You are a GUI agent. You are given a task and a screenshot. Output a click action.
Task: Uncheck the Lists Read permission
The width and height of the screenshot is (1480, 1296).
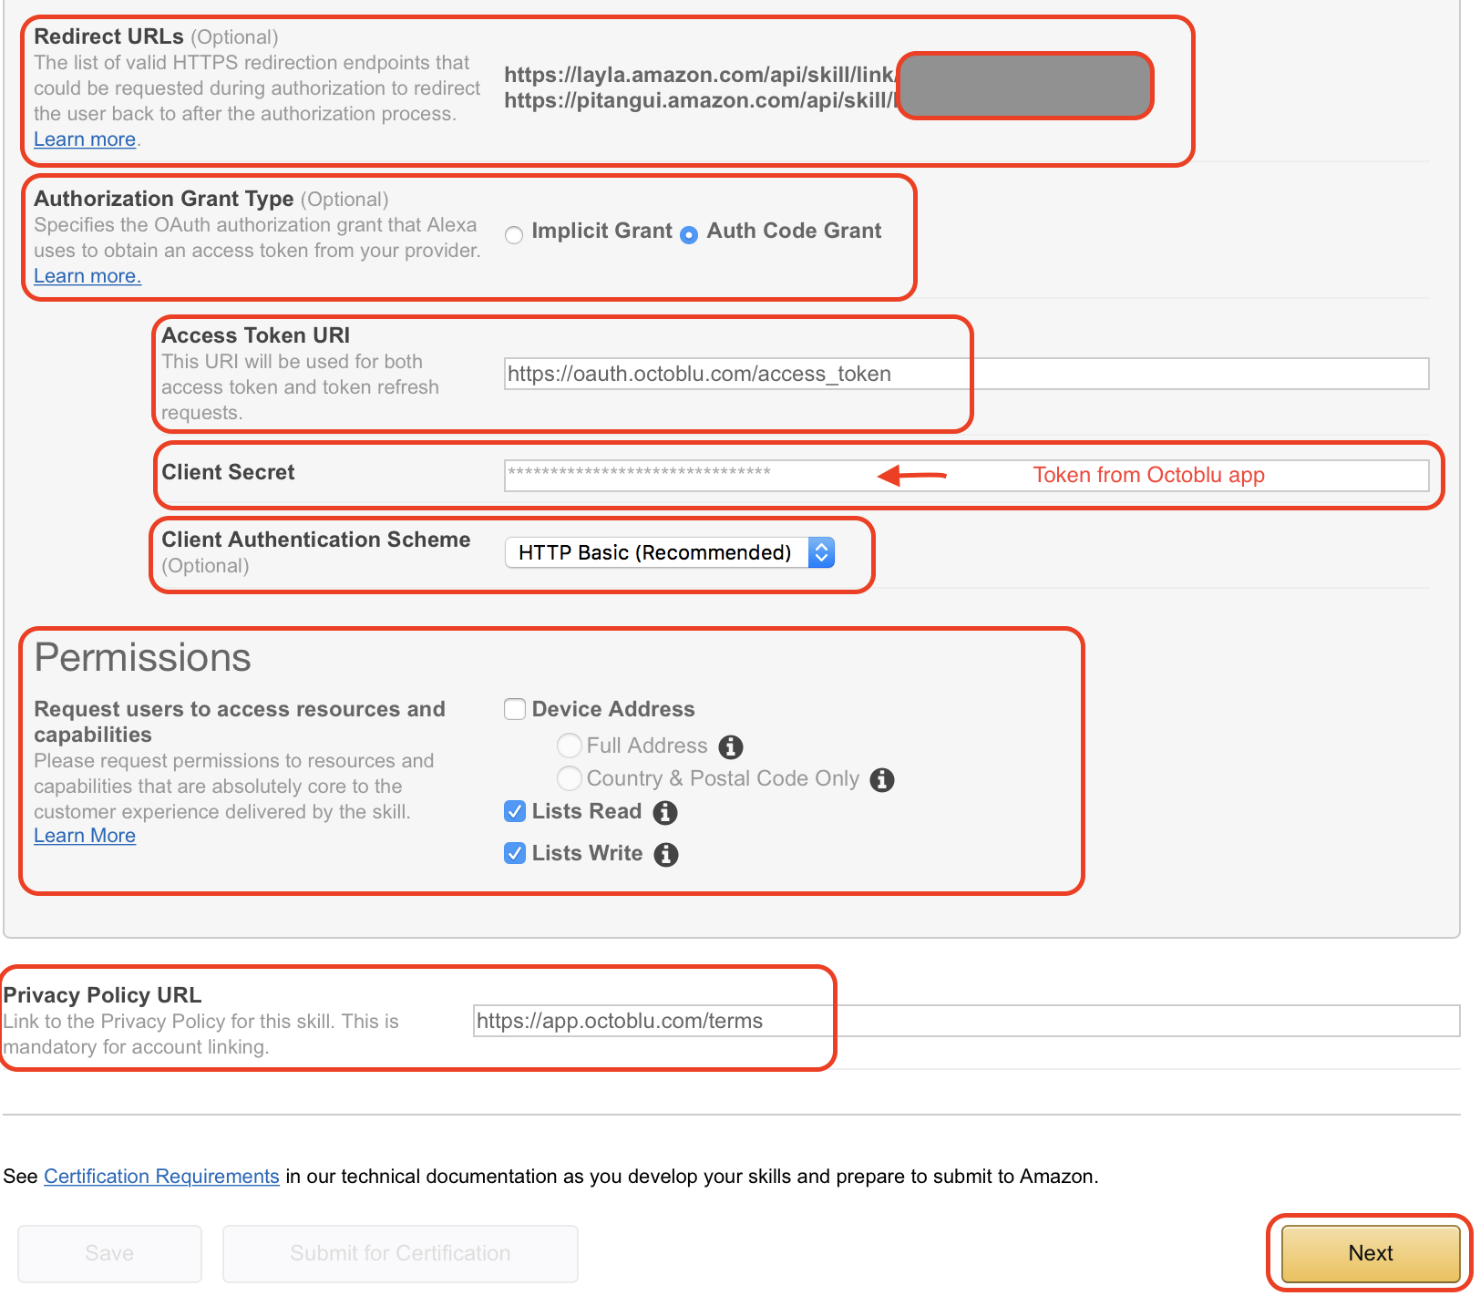(515, 811)
